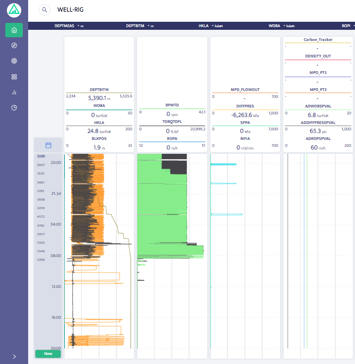Open the DEPTMEAS unit dropdown

click(79, 26)
